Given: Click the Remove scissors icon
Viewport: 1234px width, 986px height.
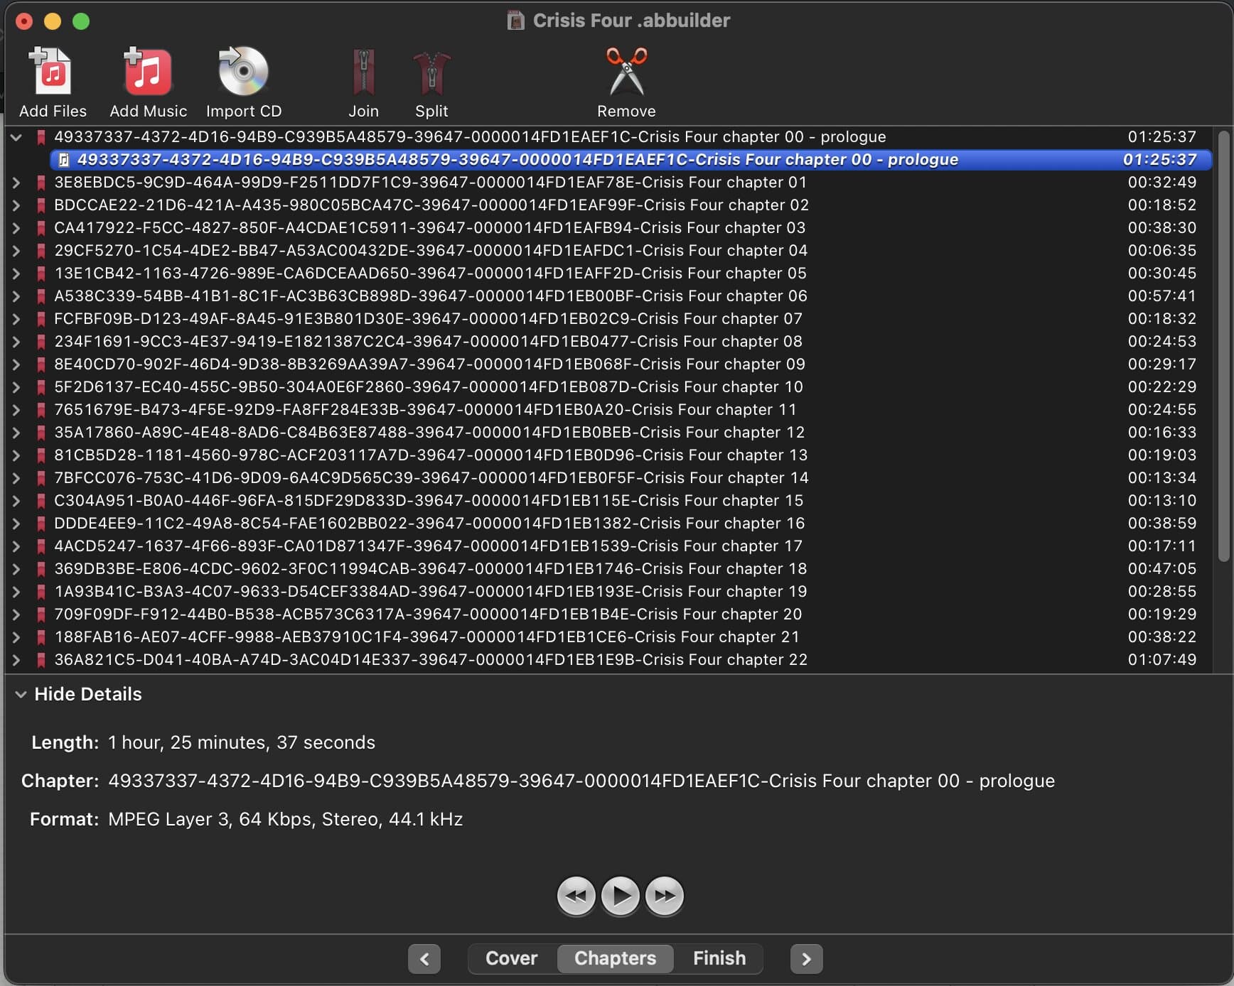Looking at the screenshot, I should [626, 71].
